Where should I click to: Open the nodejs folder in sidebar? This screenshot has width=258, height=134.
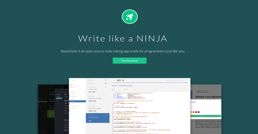(x=73, y=108)
